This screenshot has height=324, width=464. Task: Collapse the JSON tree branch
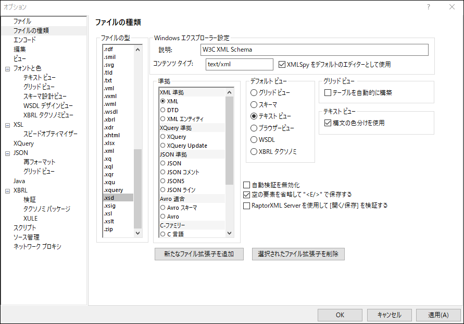coord(6,152)
